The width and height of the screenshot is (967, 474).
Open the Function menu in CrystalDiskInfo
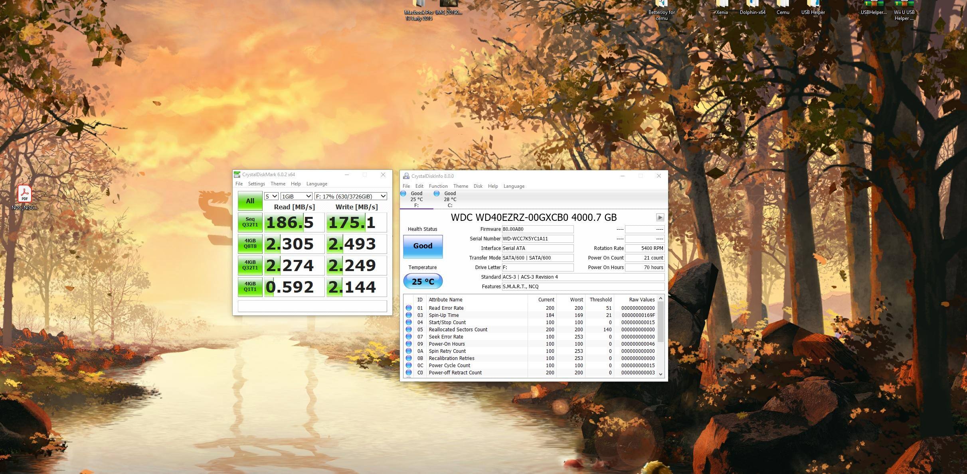(x=438, y=186)
